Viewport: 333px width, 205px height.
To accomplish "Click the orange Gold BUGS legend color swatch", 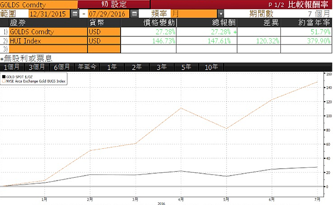I will click(4, 81).
